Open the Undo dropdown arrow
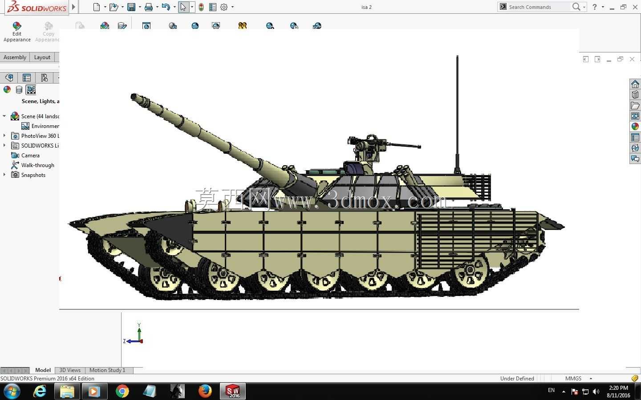The image size is (641, 400). pos(174,7)
